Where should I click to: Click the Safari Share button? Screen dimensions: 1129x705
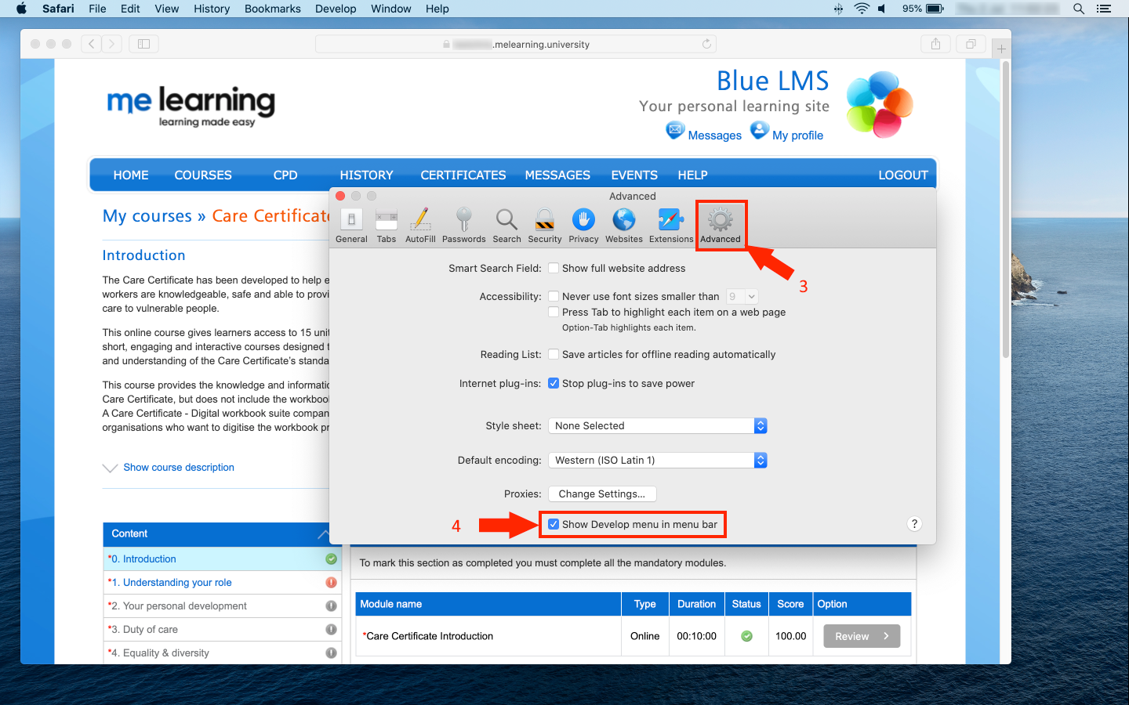click(x=935, y=44)
